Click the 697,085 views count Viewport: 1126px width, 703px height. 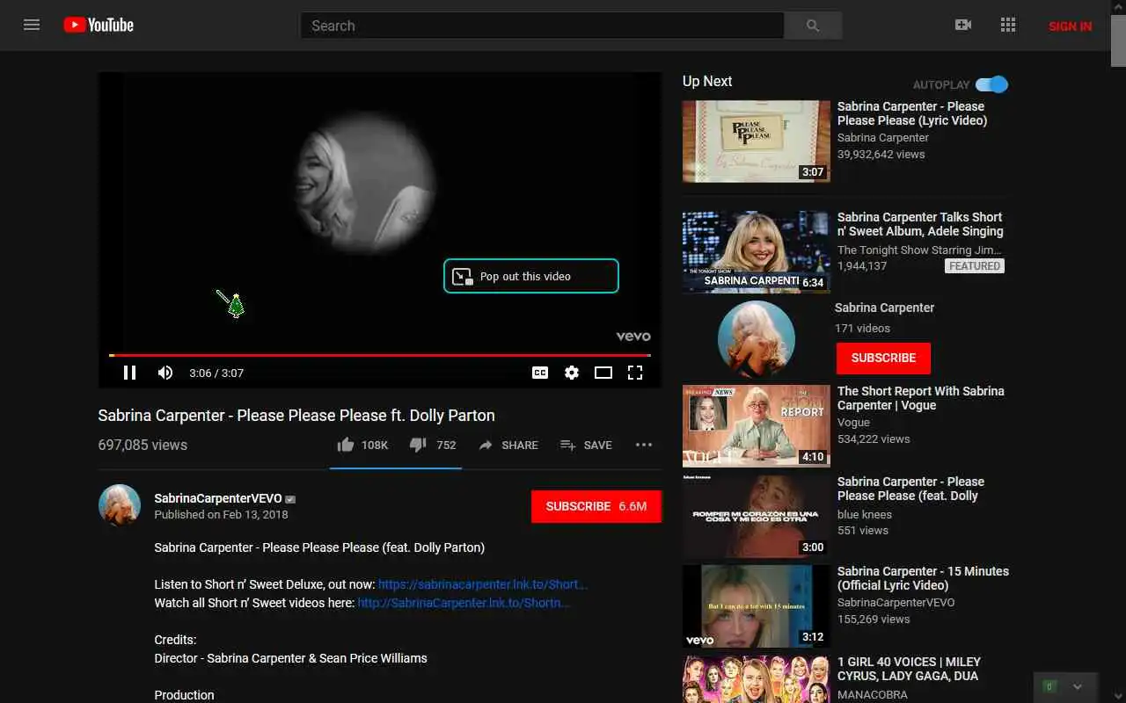click(x=143, y=445)
